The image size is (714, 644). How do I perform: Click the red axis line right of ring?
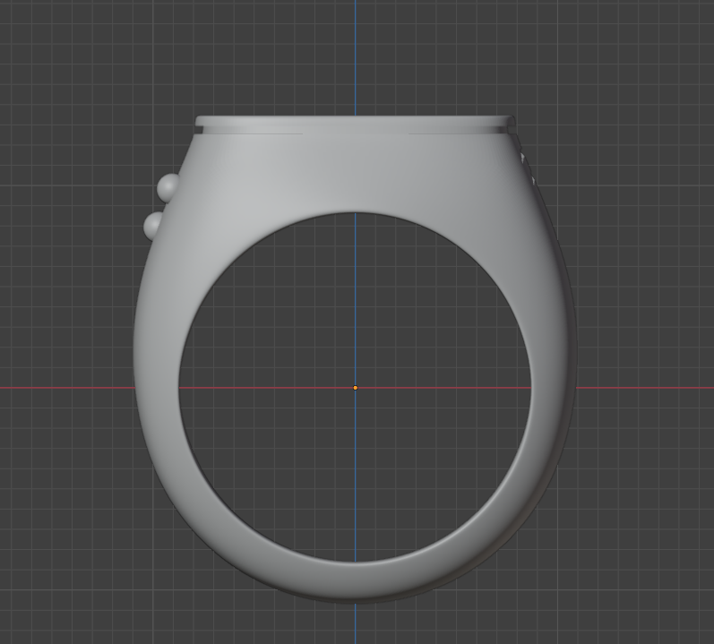coord(645,388)
